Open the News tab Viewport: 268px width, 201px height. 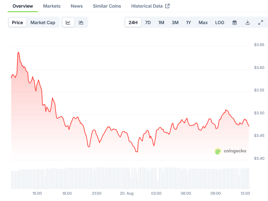click(x=77, y=6)
